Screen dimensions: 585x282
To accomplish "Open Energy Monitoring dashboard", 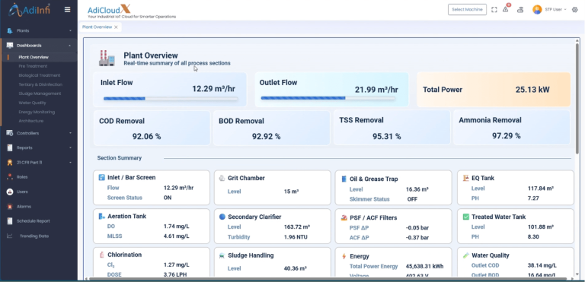I will click(x=37, y=112).
